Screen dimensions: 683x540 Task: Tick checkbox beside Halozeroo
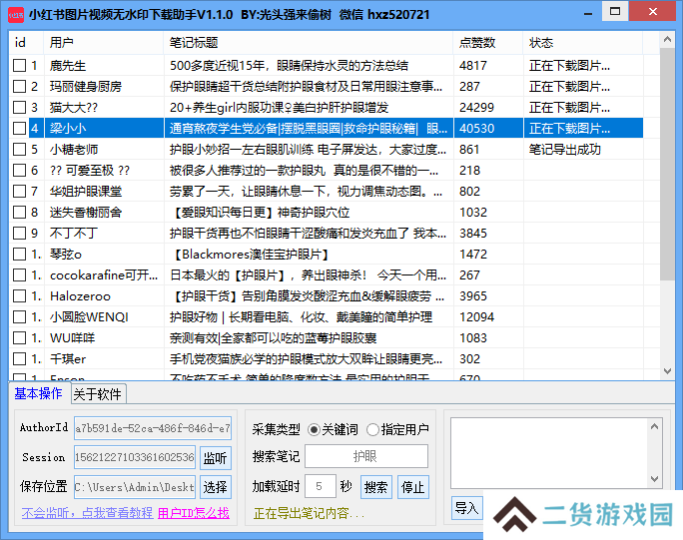click(x=19, y=296)
